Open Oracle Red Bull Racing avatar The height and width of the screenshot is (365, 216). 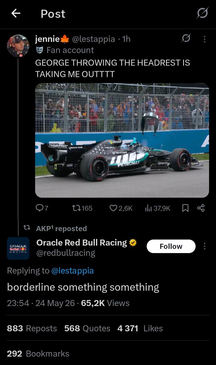point(18,248)
